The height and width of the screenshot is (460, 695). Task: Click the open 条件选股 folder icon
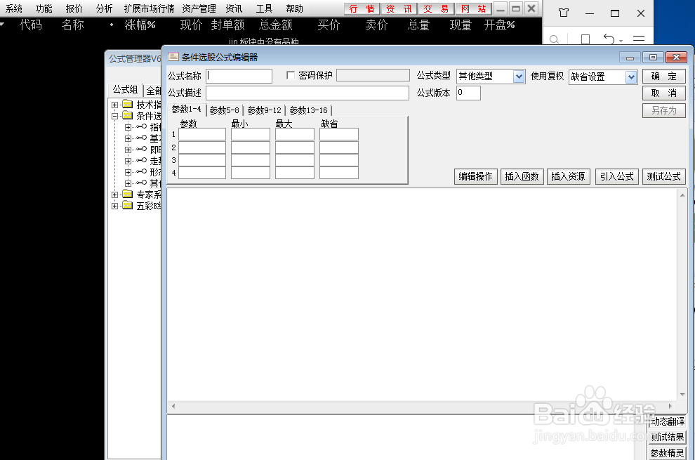coord(127,115)
